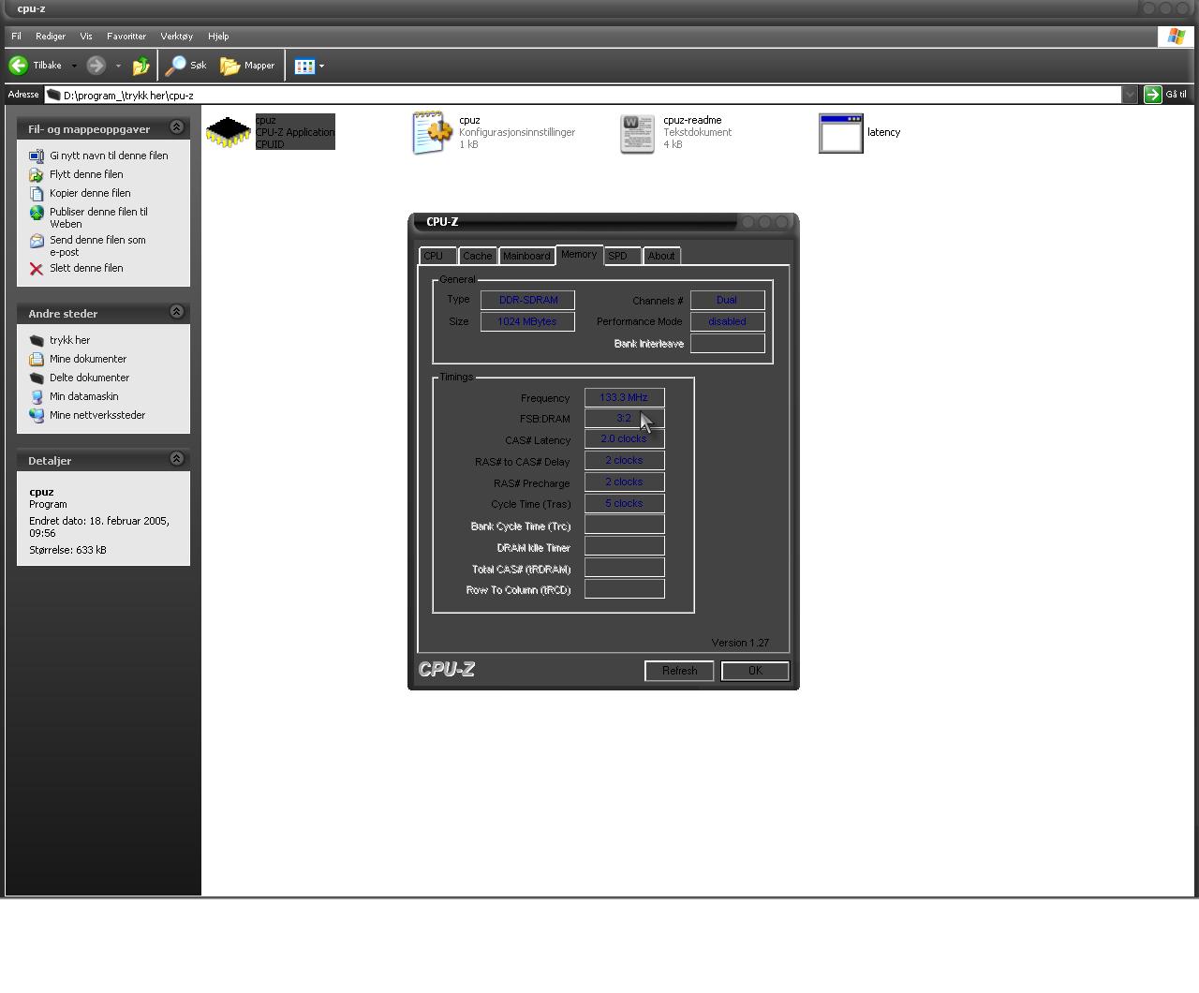Click the green Gå til go arrow
The height and width of the screenshot is (993, 1199).
coord(1153,95)
